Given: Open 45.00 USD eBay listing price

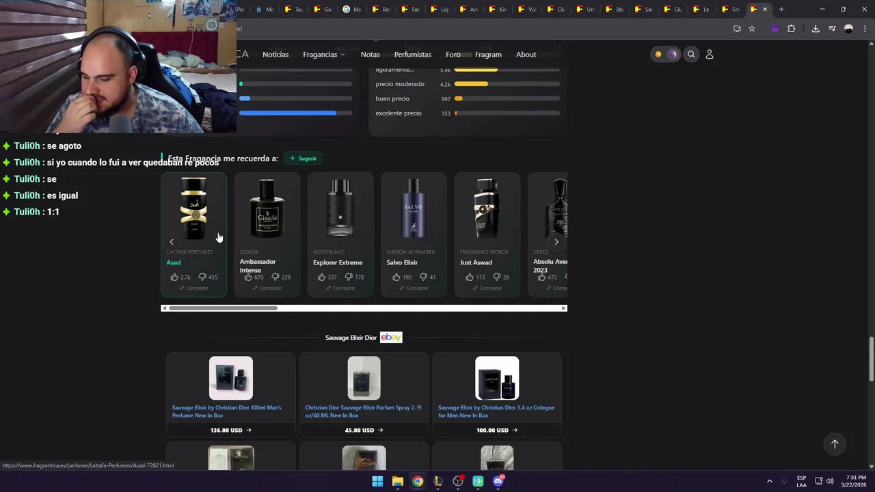Looking at the screenshot, I should click(364, 430).
